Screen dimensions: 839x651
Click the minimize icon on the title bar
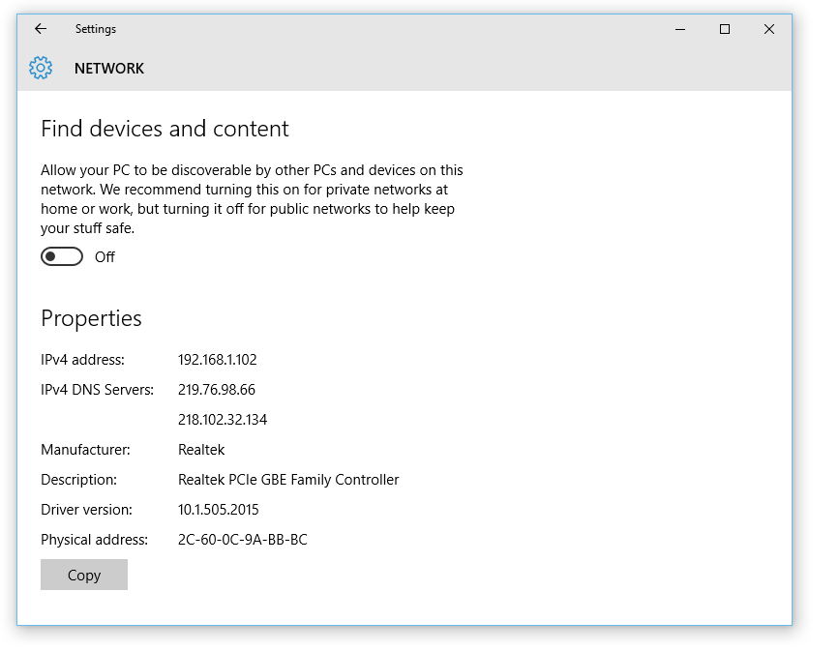[679, 29]
